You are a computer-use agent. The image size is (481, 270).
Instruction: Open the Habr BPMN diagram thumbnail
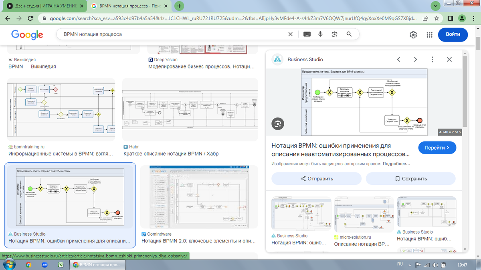pyautogui.click(x=190, y=110)
